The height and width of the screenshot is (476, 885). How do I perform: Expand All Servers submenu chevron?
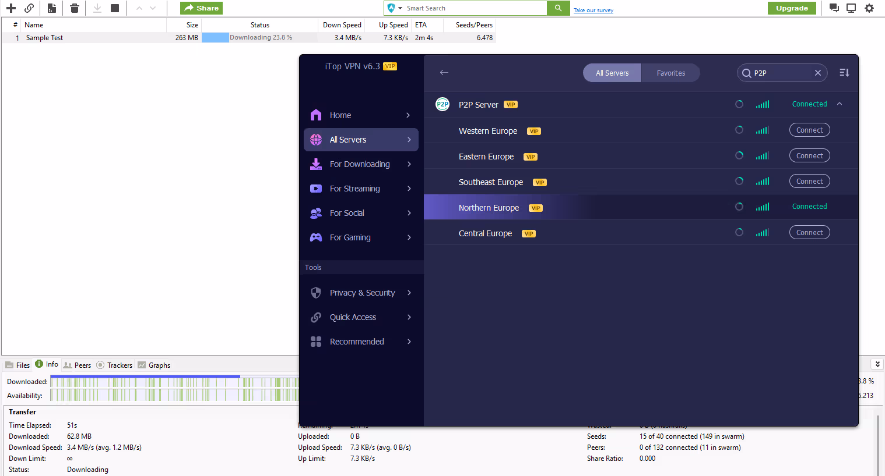[409, 140]
